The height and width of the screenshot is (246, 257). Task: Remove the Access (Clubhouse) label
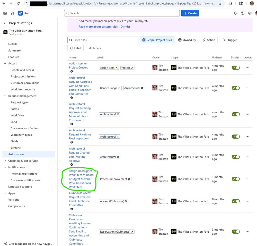pos(126,201)
